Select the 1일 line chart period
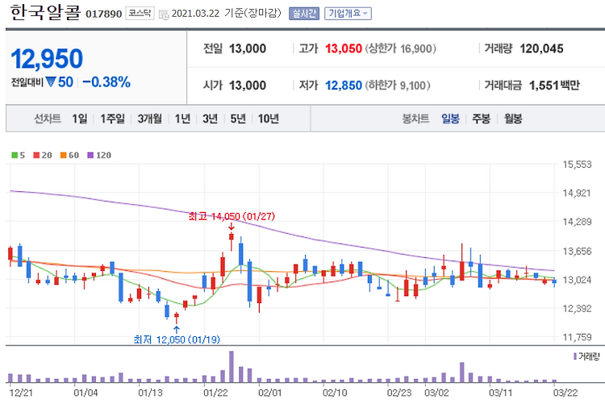The width and height of the screenshot is (605, 404). [x=80, y=119]
